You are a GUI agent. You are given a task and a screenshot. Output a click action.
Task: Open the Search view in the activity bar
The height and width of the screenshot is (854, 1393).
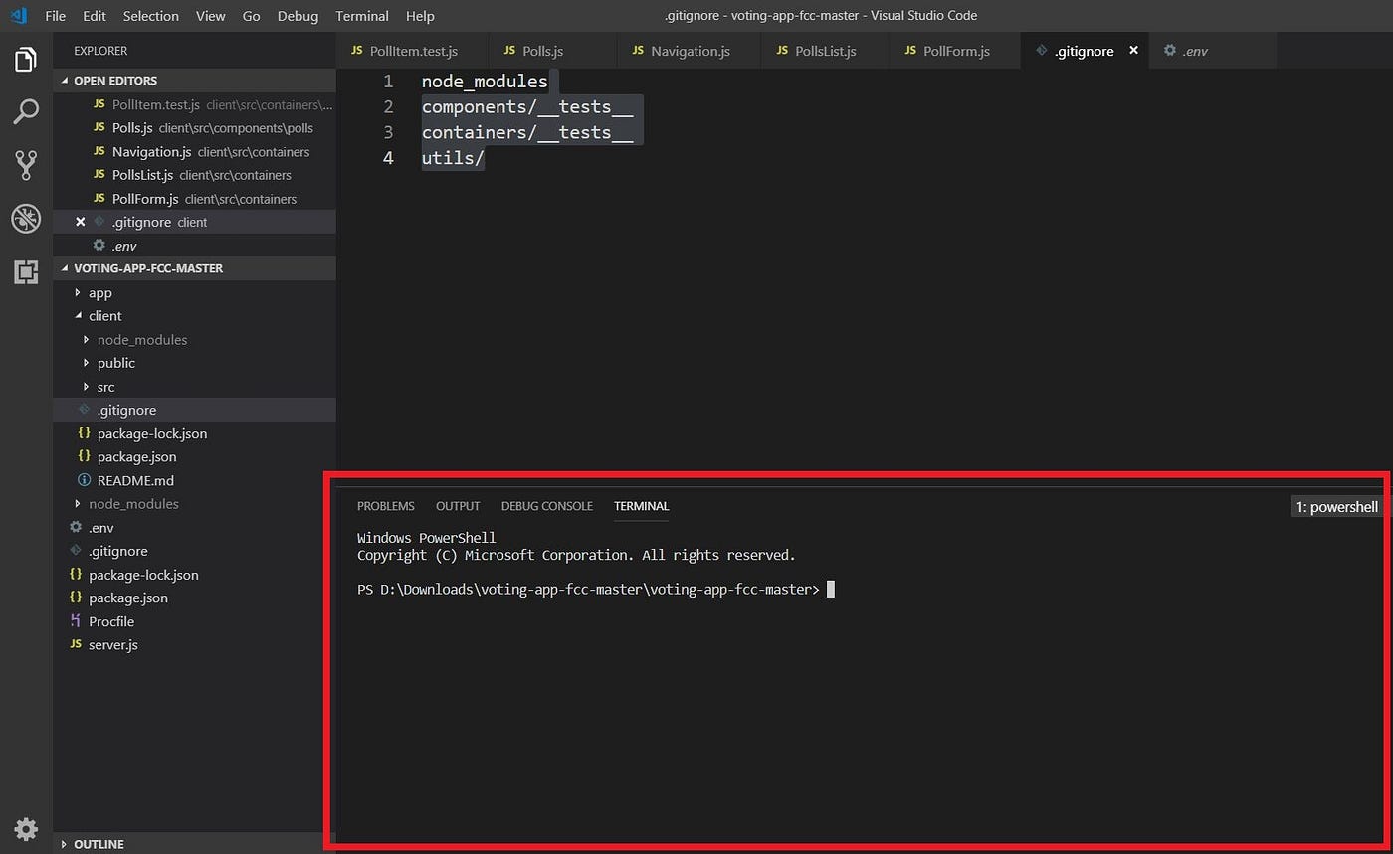[x=25, y=111]
